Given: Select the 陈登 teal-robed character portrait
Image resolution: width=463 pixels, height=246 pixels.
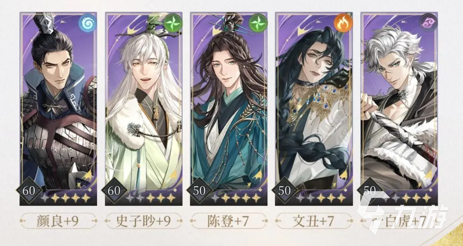Looking at the screenshot, I should click(229, 109).
